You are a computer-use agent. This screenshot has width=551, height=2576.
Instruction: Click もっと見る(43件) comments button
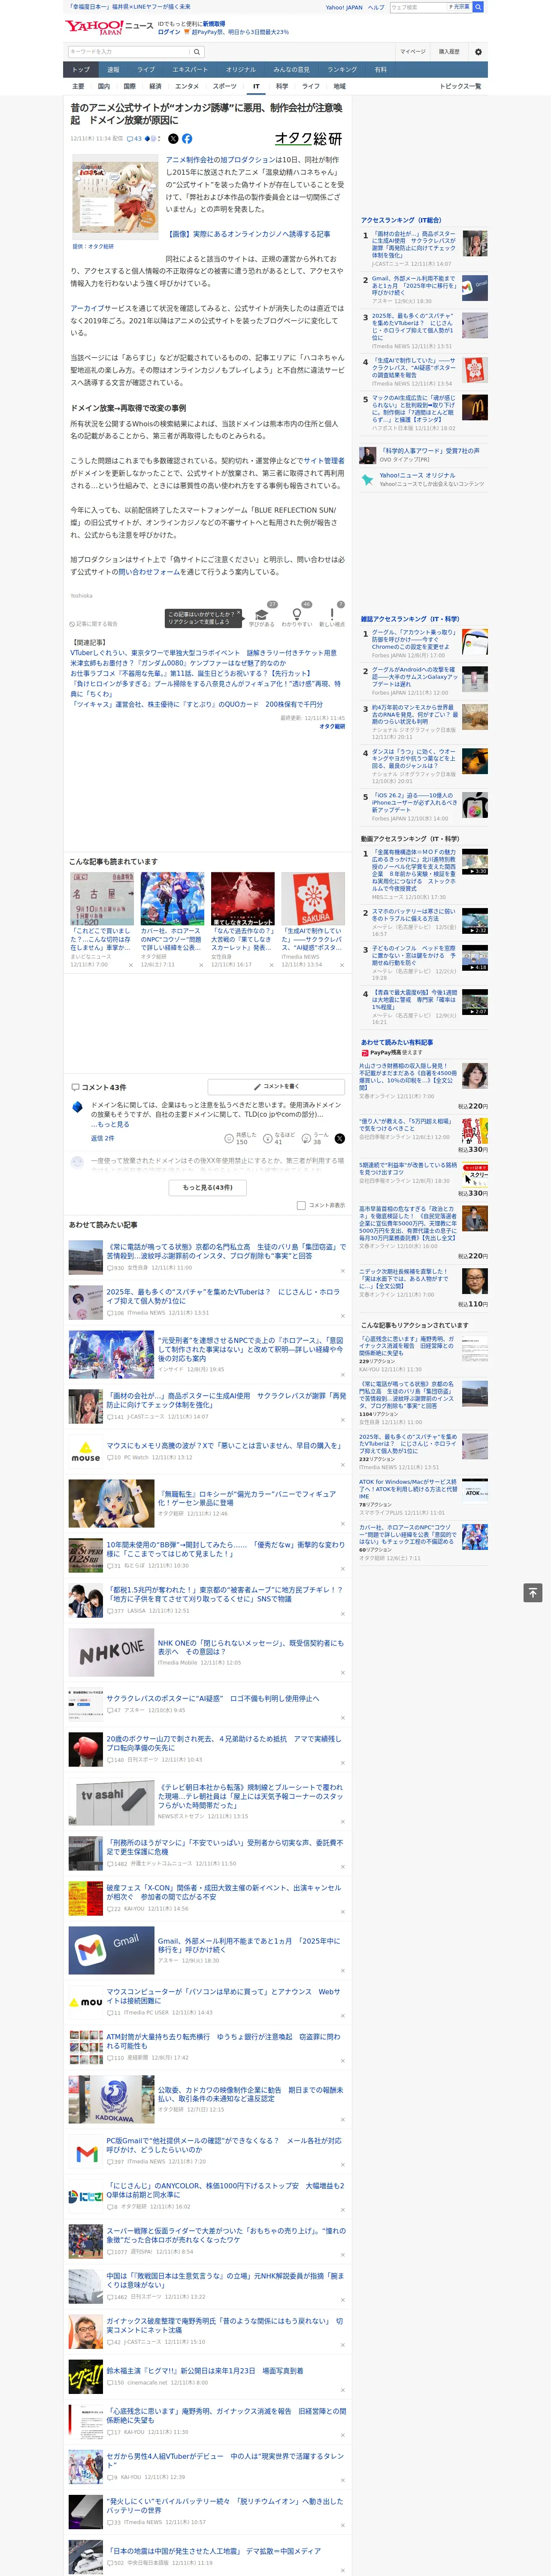point(208,1187)
